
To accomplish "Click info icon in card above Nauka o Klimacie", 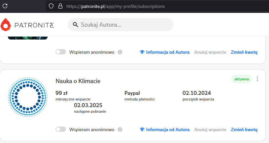I will click(120, 52).
